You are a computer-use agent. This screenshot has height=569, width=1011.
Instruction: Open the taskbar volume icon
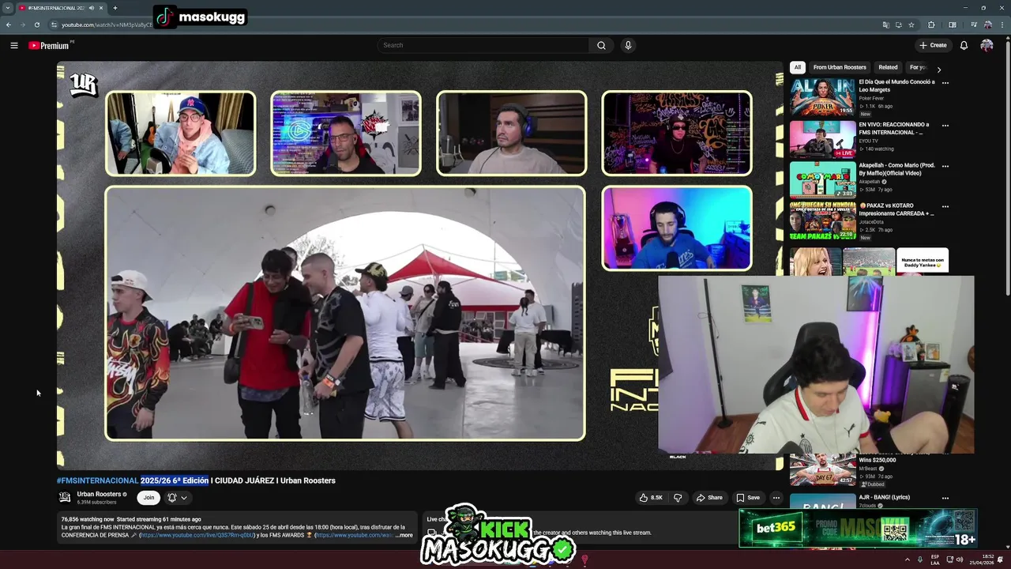(x=960, y=560)
